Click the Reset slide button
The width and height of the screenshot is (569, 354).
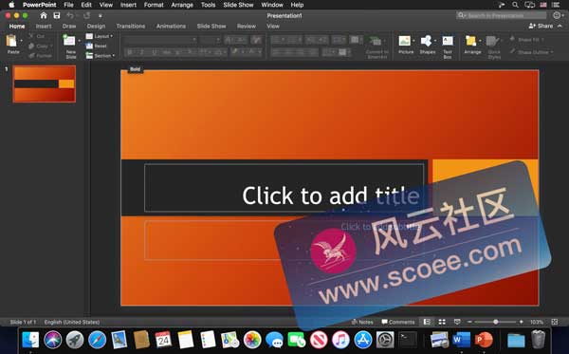point(96,47)
